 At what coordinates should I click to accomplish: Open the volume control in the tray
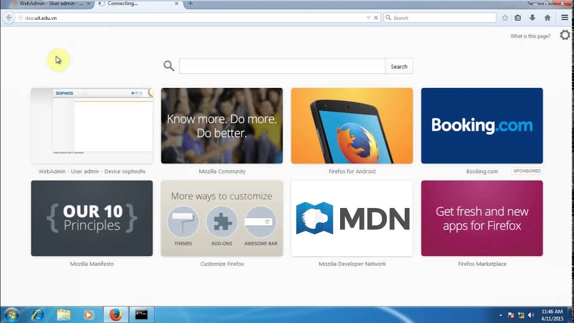pos(531,315)
